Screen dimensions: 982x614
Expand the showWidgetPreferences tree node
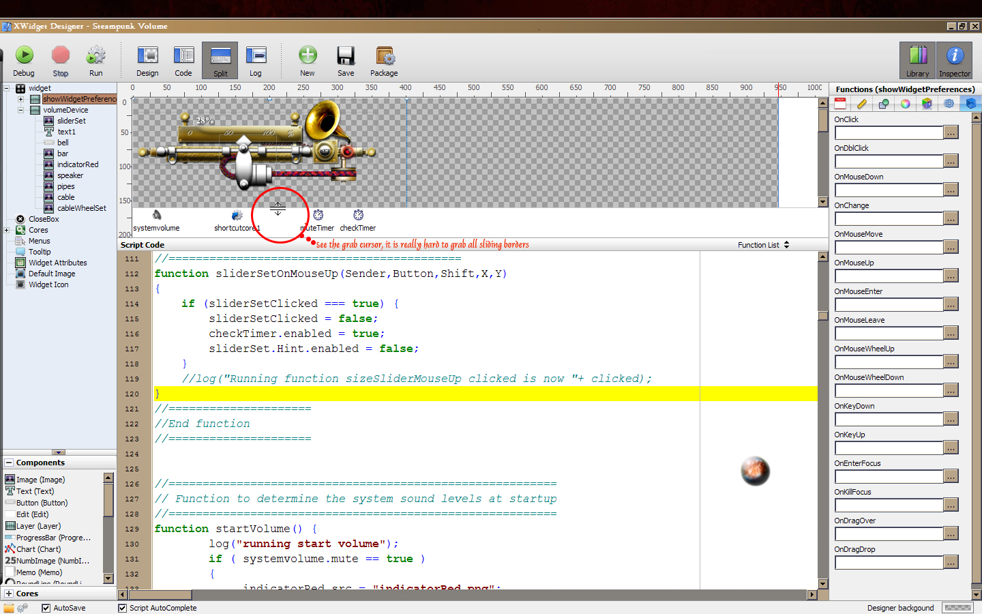point(20,99)
